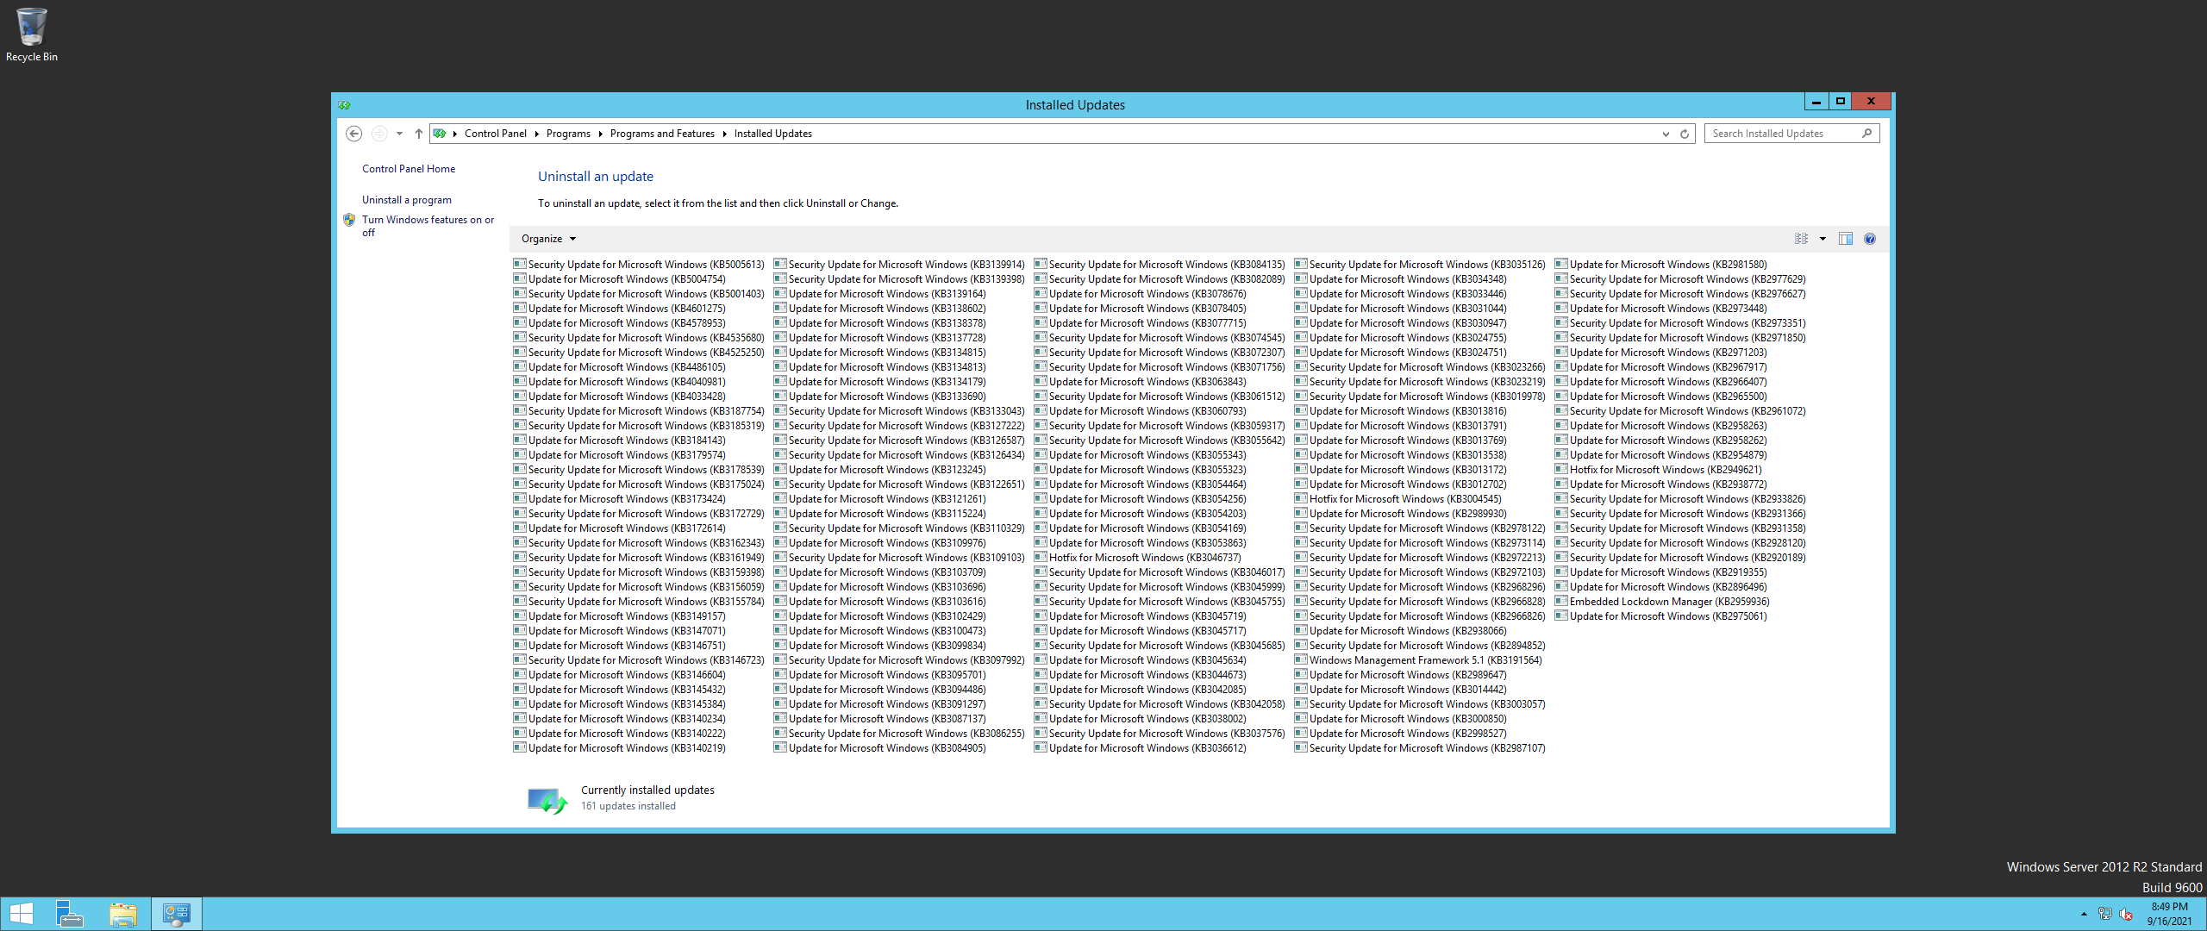Click icon beside Security Update KB4535680
Screen dimensions: 2207x931
pos(520,337)
